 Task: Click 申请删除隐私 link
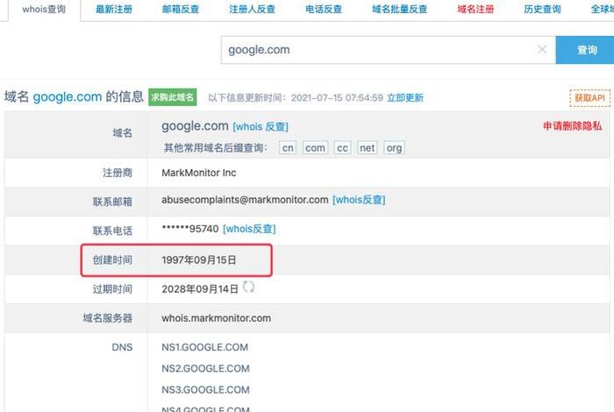coord(572,126)
